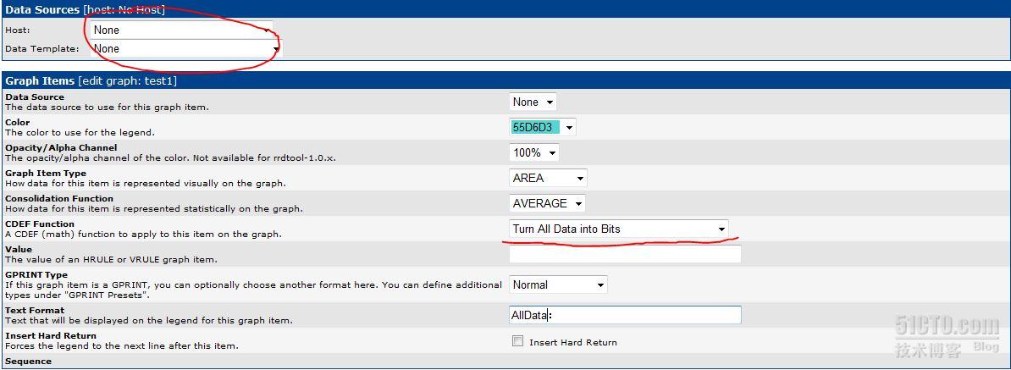This screenshot has width=1011, height=370.
Task: Click the CDEF Function label text
Action: coord(39,224)
